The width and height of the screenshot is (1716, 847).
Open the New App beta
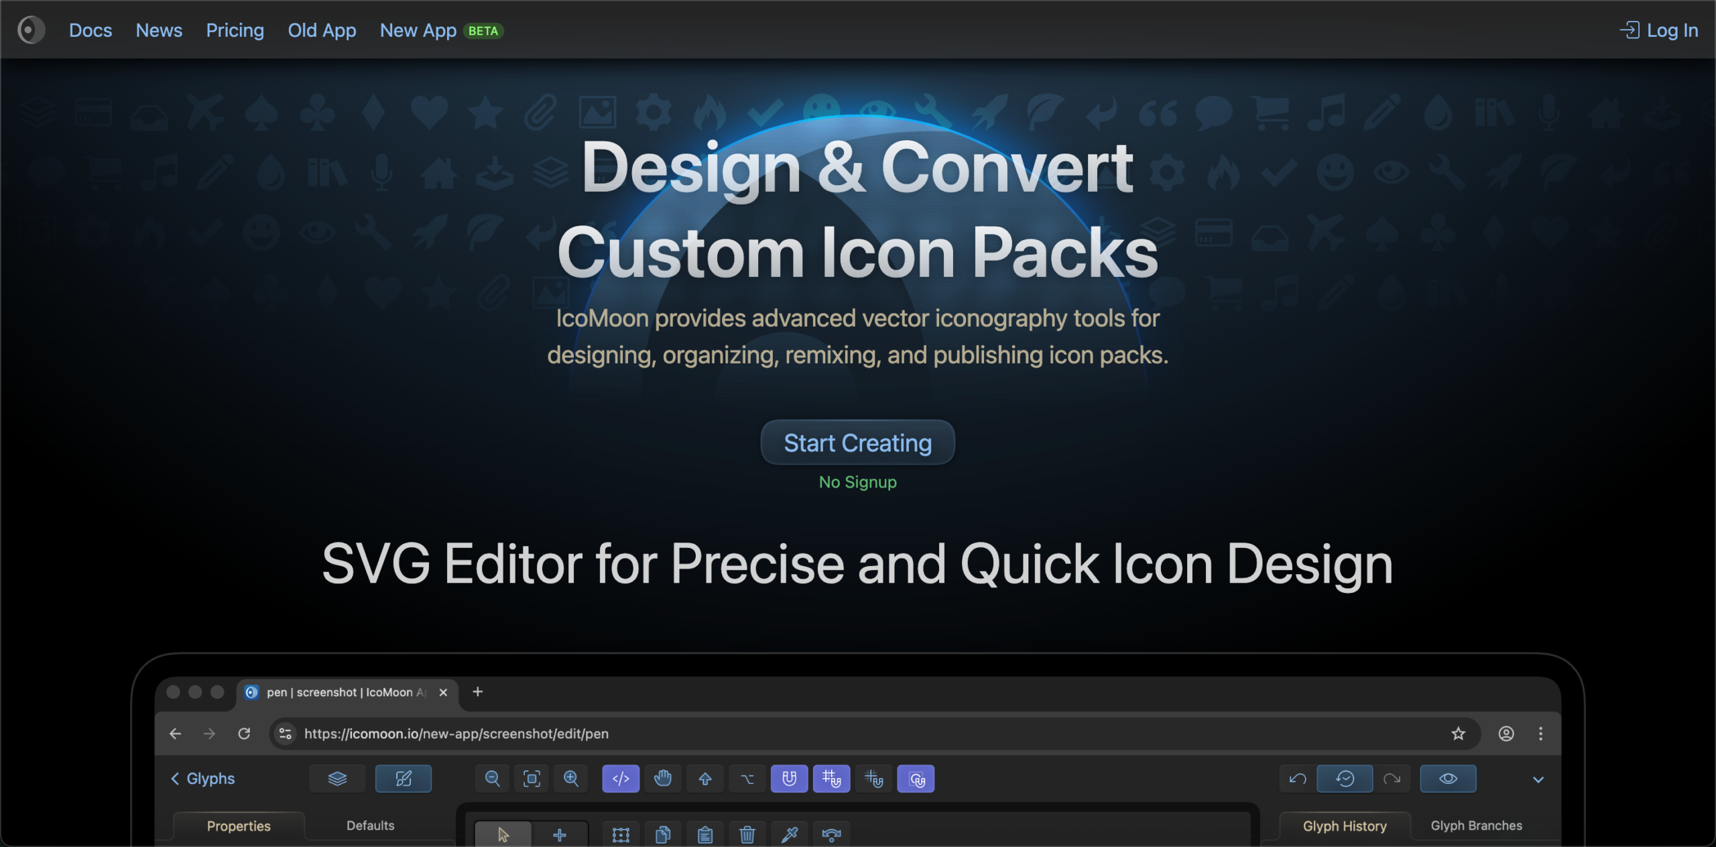442,30
